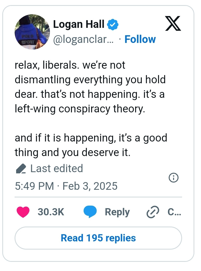Click the "and if it is happening" paragraph
This screenshot has width=201, height=271.
[91, 145]
